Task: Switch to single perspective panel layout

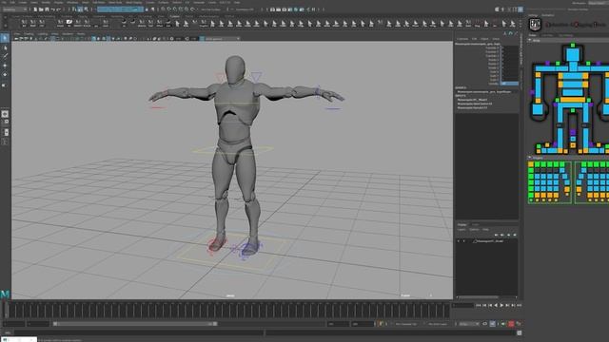Action: pos(5,114)
